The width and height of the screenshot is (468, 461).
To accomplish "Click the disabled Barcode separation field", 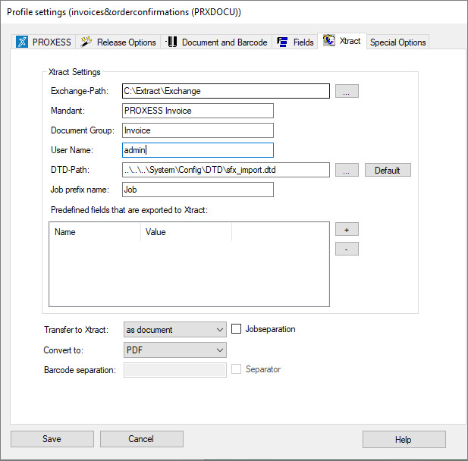I will [175, 370].
